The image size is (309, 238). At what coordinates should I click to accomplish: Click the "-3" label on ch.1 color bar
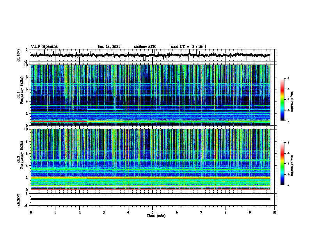(x=288, y=79)
